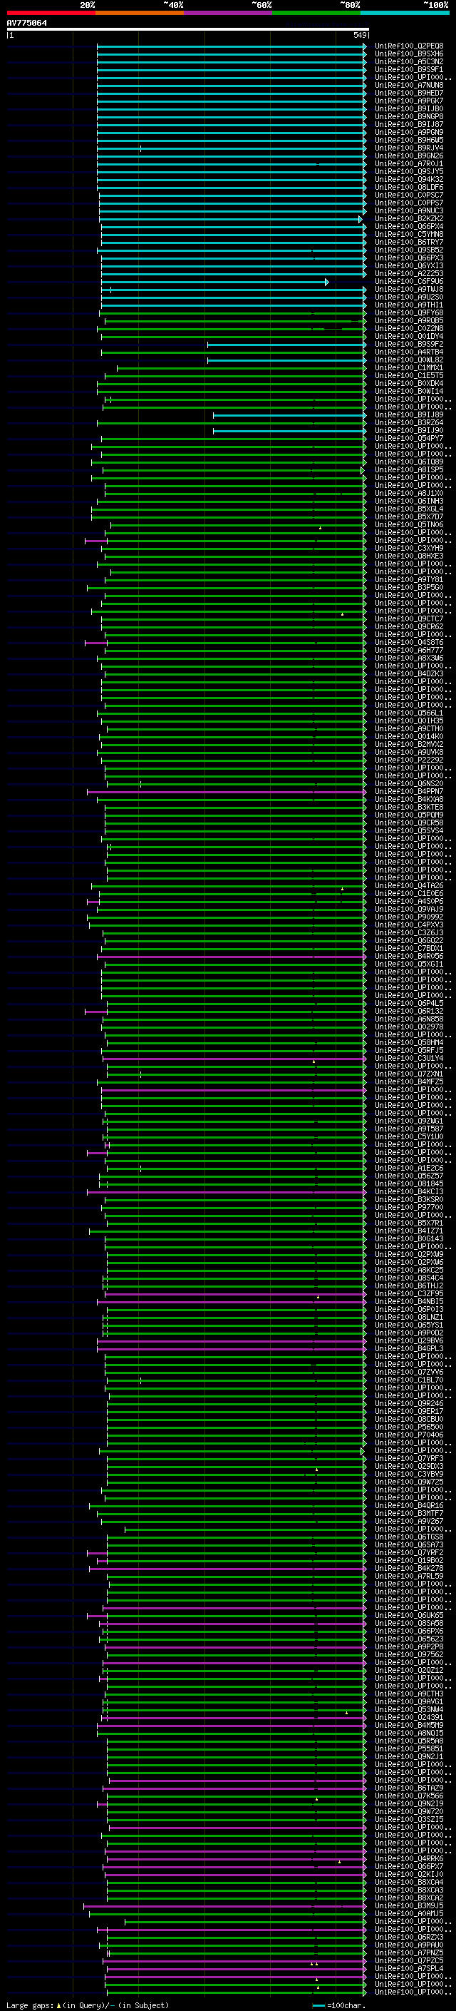Click hit label UniRef100_B4PPN7
The image size is (456, 2011).
tap(409, 792)
